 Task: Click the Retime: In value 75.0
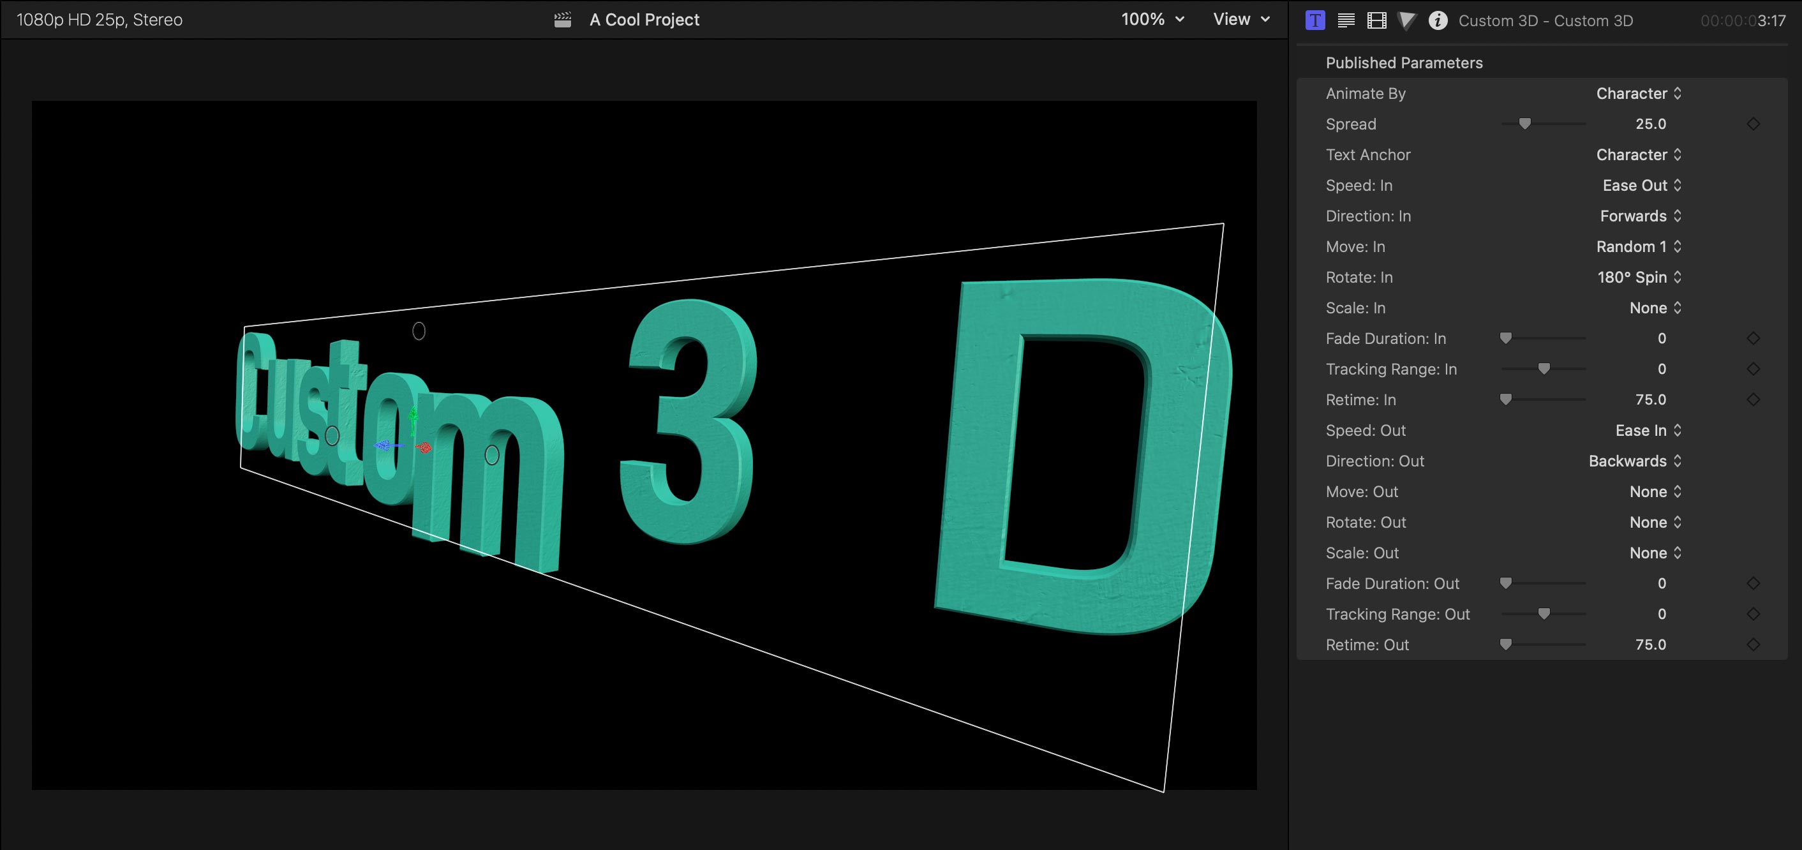click(1650, 399)
